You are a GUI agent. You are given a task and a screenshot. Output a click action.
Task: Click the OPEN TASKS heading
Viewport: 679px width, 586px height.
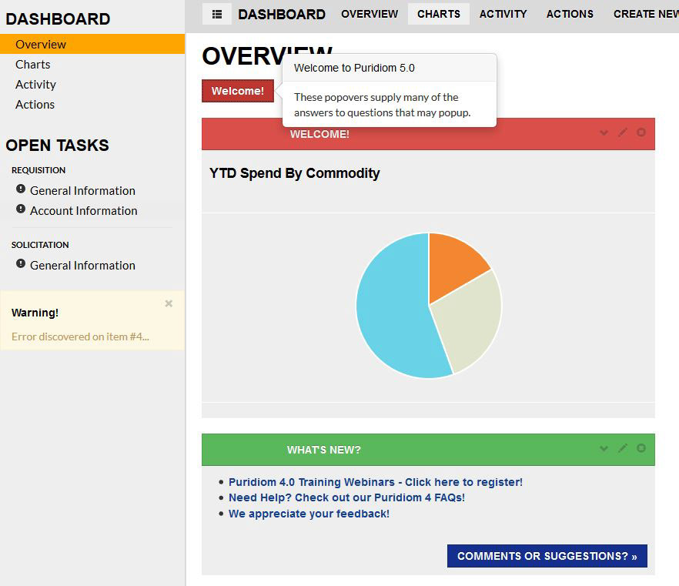coord(57,145)
